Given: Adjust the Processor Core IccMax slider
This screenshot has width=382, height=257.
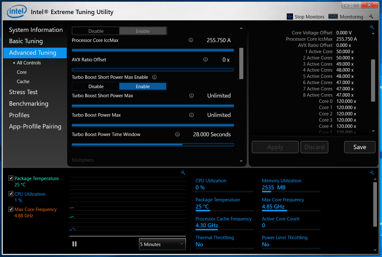Looking at the screenshot, I should click(x=153, y=50).
